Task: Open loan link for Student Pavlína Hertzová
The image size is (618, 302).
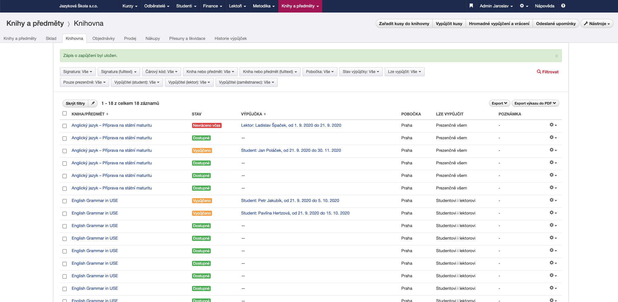Action: coord(295,213)
